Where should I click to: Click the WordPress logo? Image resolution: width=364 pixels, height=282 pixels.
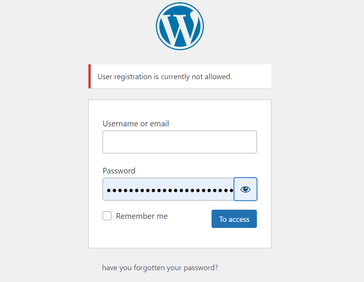pyautogui.click(x=180, y=26)
